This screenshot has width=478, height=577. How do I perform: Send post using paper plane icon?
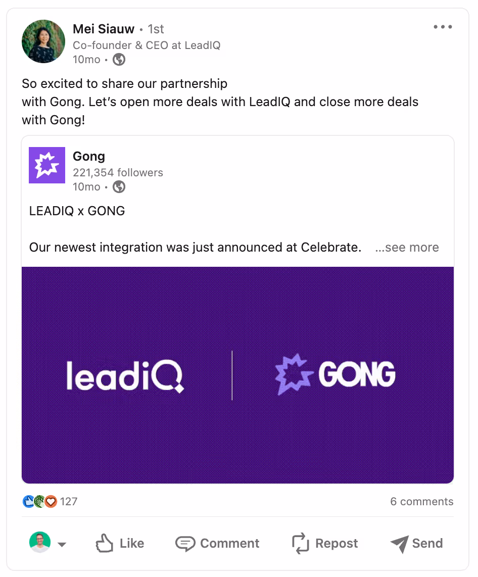tap(399, 544)
